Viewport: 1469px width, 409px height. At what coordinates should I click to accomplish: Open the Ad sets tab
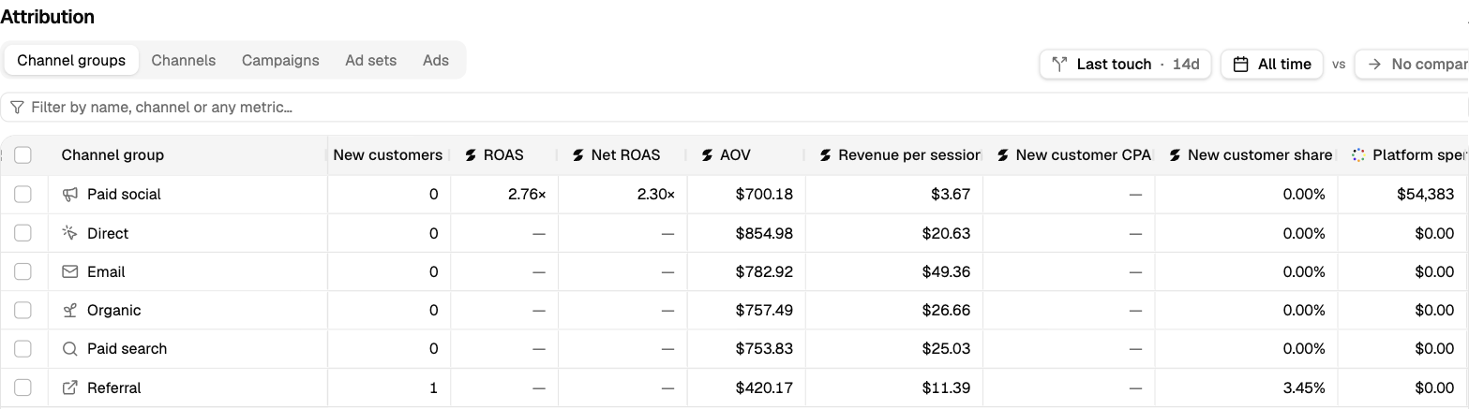[x=370, y=60]
